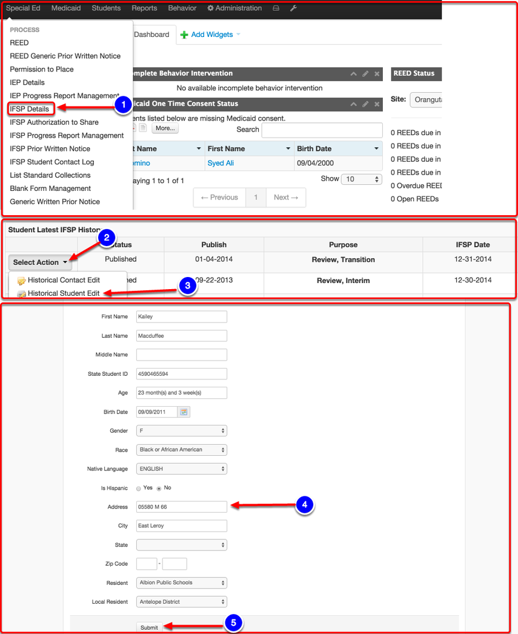Select the No radio for Is Hispanic
The image size is (518, 634).
click(159, 489)
